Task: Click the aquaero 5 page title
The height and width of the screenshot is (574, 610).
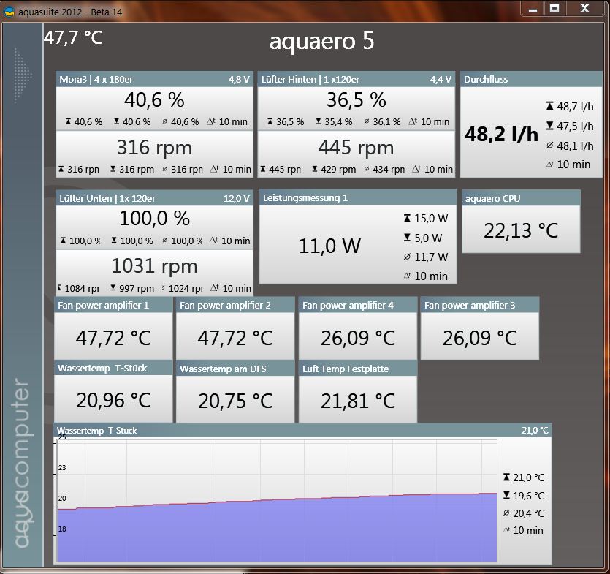Action: (x=321, y=42)
